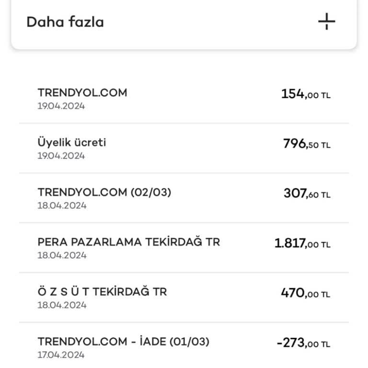Open TRENDYOL.COM transaction dated 19.04.2024
The image size is (368, 368).
82,92
